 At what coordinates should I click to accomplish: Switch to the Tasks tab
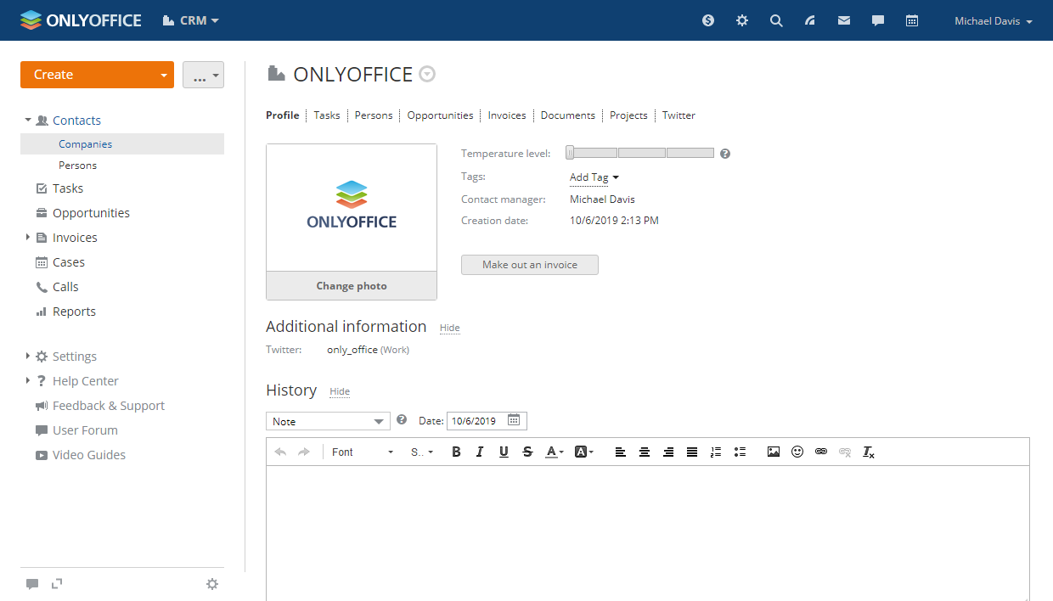tap(327, 115)
